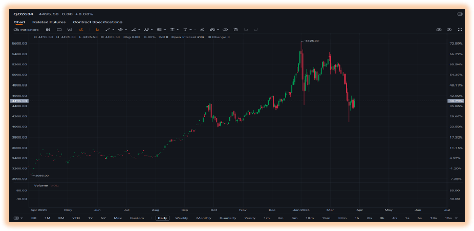
Task: Select the Weekly interval button
Action: coord(182,218)
